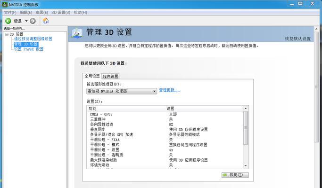Image resolution: width=322 pixels, height=188 pixels.
Task: Maximize the NVIDIA 控制面板 window
Action: tap(300, 4)
